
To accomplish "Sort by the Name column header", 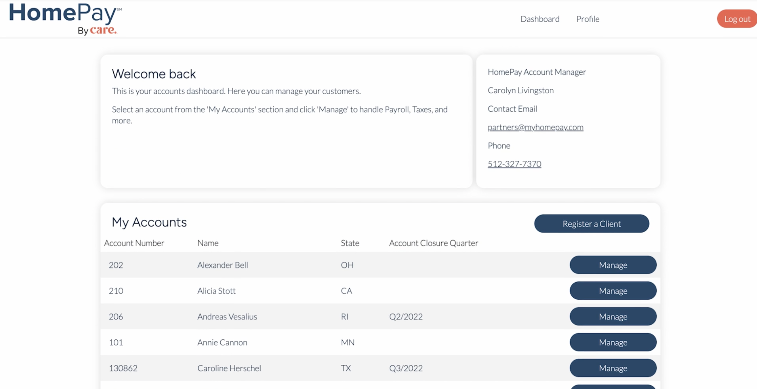I will pos(208,243).
